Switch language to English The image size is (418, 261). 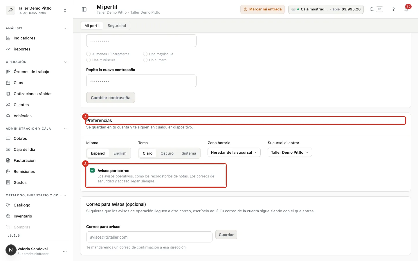[120, 153]
